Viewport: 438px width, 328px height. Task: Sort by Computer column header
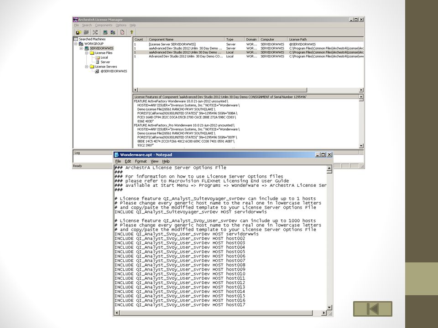(x=273, y=39)
